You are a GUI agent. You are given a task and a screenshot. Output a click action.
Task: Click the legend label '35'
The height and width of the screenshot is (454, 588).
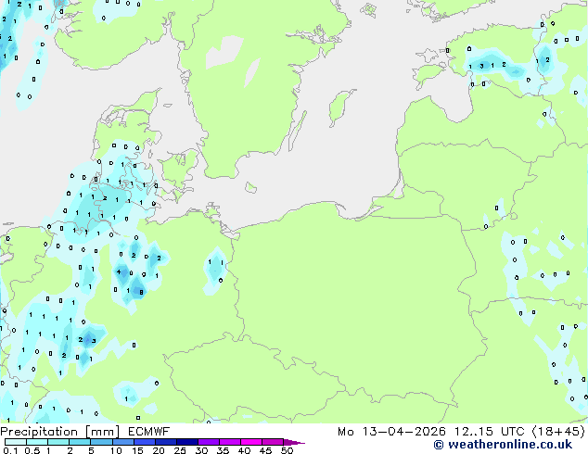(223, 450)
